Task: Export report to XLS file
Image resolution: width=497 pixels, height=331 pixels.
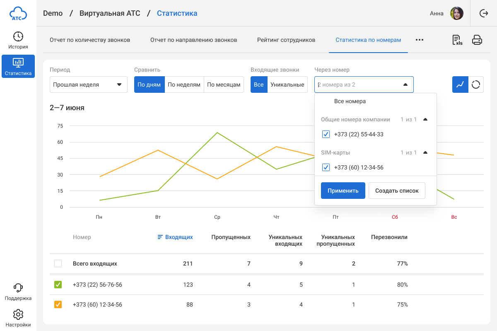Action: pos(457,40)
